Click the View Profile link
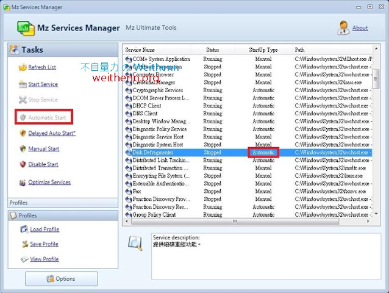 45,259
